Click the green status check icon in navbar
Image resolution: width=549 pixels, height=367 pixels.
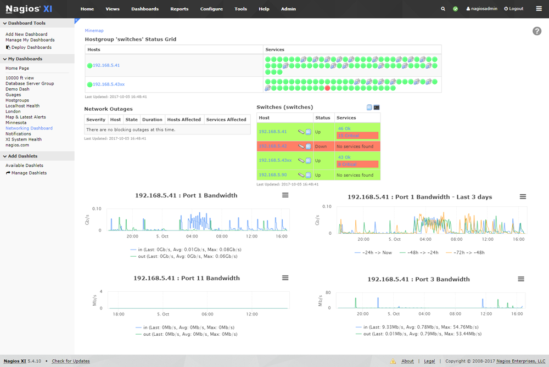(455, 9)
